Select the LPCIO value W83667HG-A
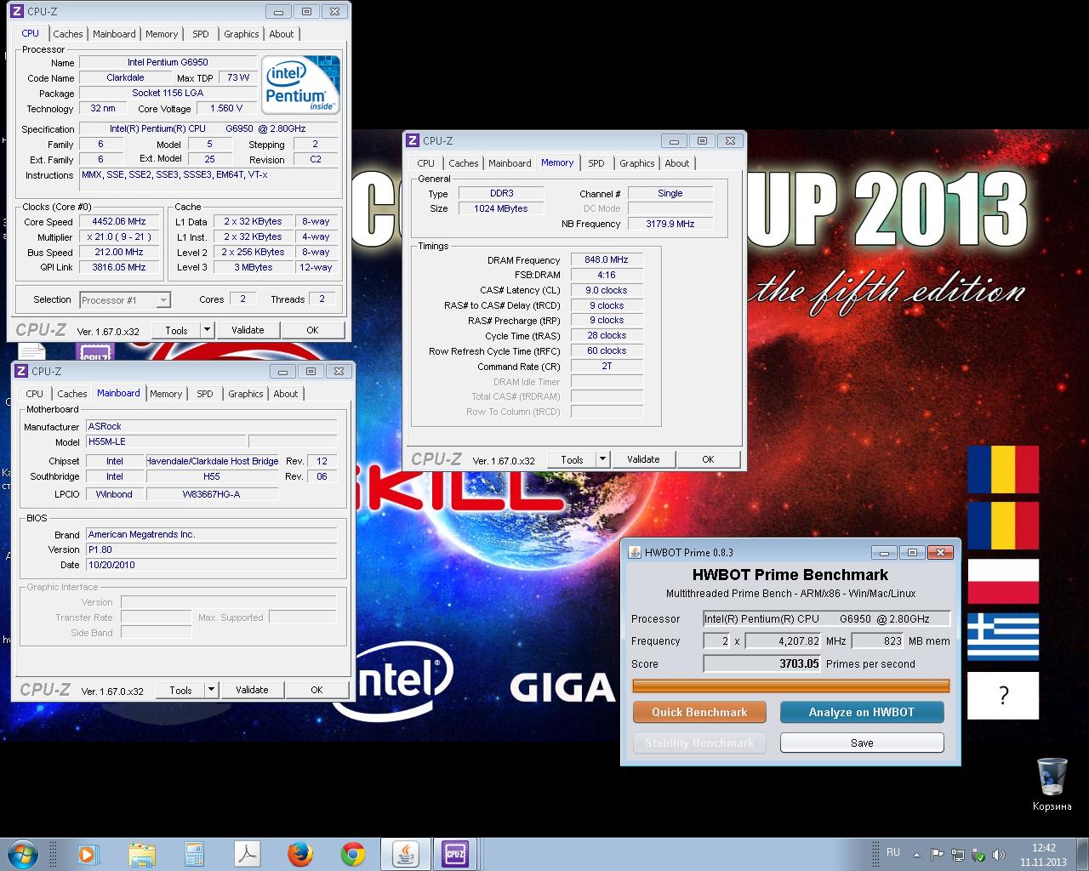This screenshot has width=1089, height=871. click(212, 494)
